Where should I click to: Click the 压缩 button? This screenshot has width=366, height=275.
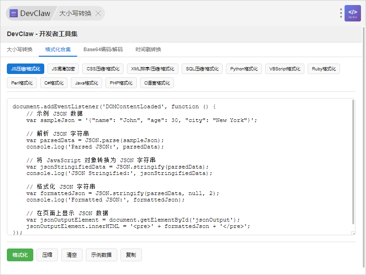coord(47,255)
